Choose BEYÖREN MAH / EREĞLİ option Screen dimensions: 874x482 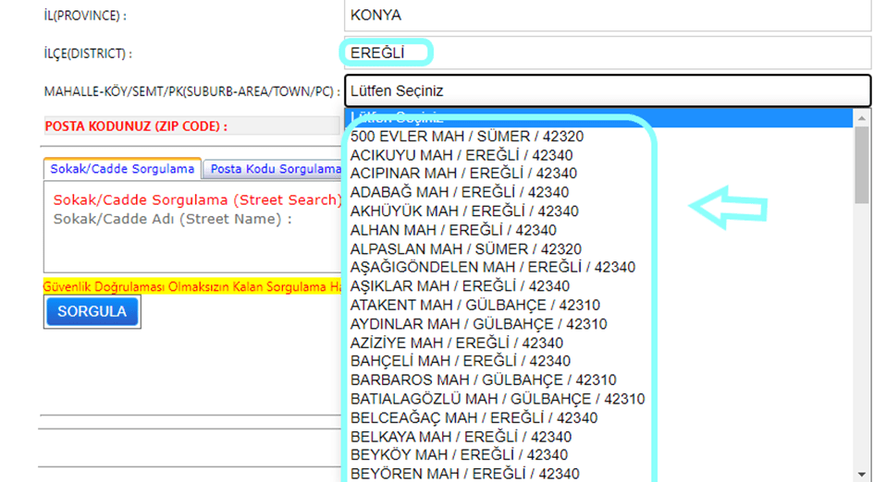tap(464, 474)
